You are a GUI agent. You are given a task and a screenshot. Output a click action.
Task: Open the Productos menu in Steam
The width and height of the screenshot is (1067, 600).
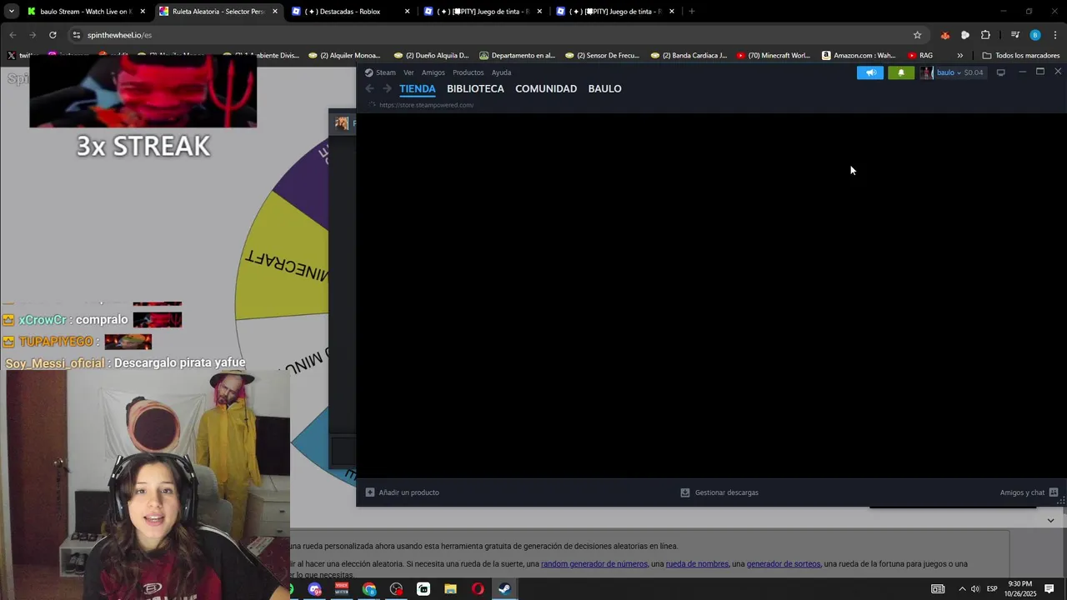(x=468, y=72)
